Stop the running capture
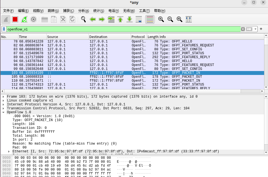 15,19
